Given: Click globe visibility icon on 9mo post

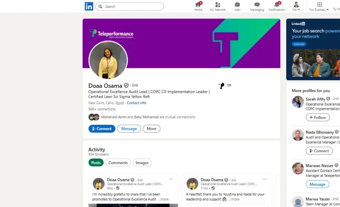Looking at the screenshot, I should (118, 188).
